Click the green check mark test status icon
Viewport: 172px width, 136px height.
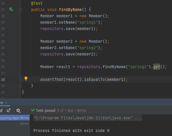[33, 110]
